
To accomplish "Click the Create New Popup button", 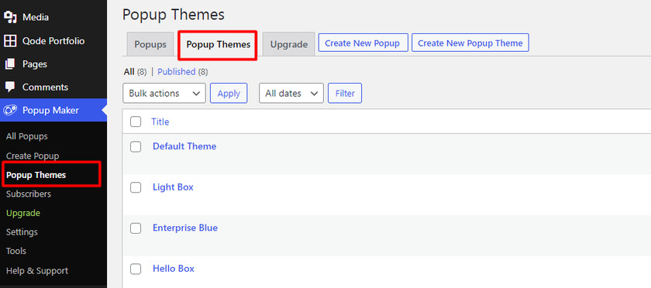I will coord(362,43).
